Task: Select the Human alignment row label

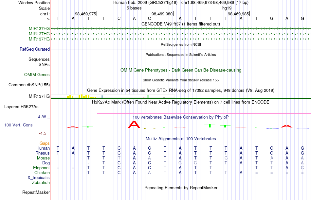Action: pyautogui.click(x=43, y=148)
